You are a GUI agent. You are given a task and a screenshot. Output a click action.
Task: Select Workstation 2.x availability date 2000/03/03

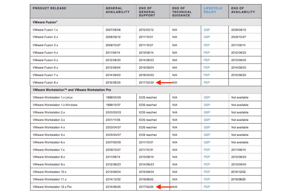(113, 112)
